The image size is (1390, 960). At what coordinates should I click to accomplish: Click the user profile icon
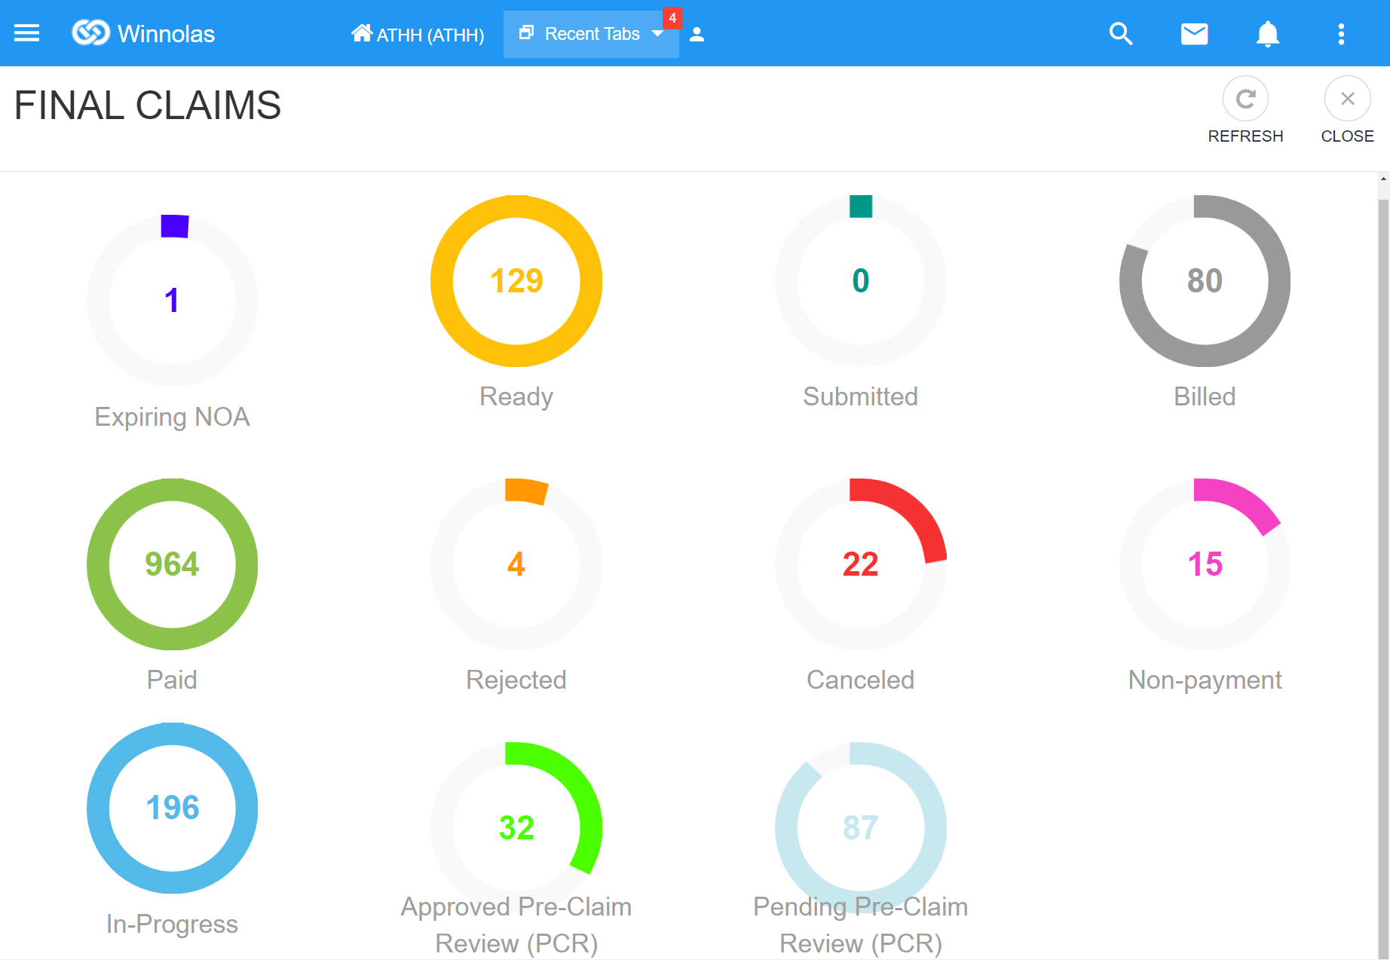[697, 35]
